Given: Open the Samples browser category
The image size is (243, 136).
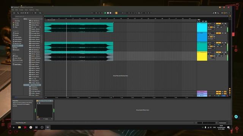Looking at the screenshot, I should [x=17, y=50].
